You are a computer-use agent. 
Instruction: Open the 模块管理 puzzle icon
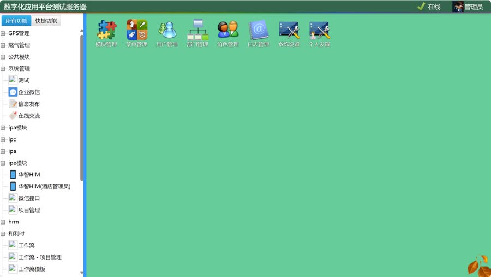106,30
